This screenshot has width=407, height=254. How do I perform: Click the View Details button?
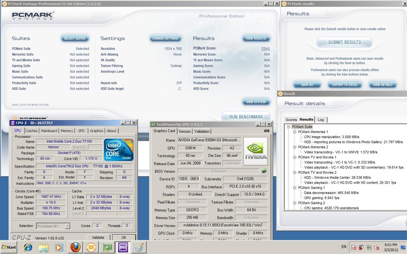tap(383, 85)
